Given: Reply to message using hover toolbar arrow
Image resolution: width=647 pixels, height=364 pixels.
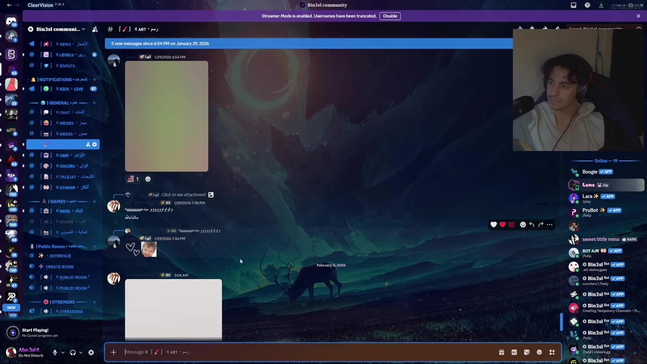Looking at the screenshot, I should pyautogui.click(x=532, y=224).
